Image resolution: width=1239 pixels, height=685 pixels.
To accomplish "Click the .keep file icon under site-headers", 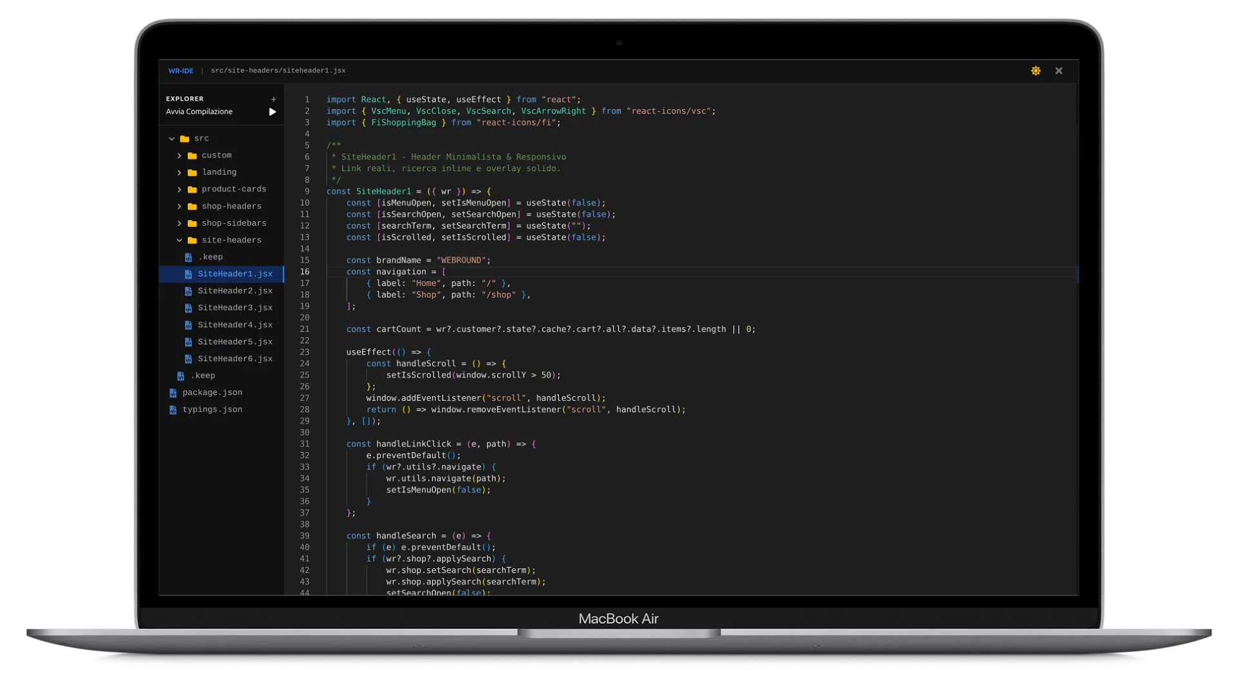I will [188, 257].
